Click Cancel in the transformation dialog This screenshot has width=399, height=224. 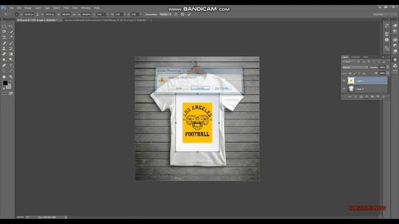[200, 88]
